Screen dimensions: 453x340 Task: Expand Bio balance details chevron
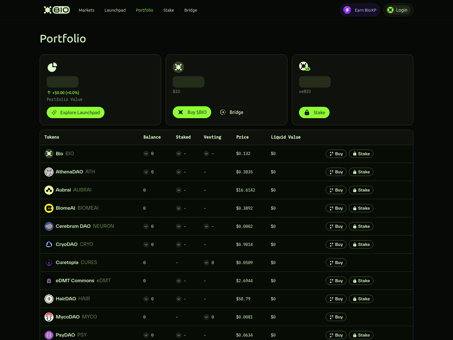point(146,154)
